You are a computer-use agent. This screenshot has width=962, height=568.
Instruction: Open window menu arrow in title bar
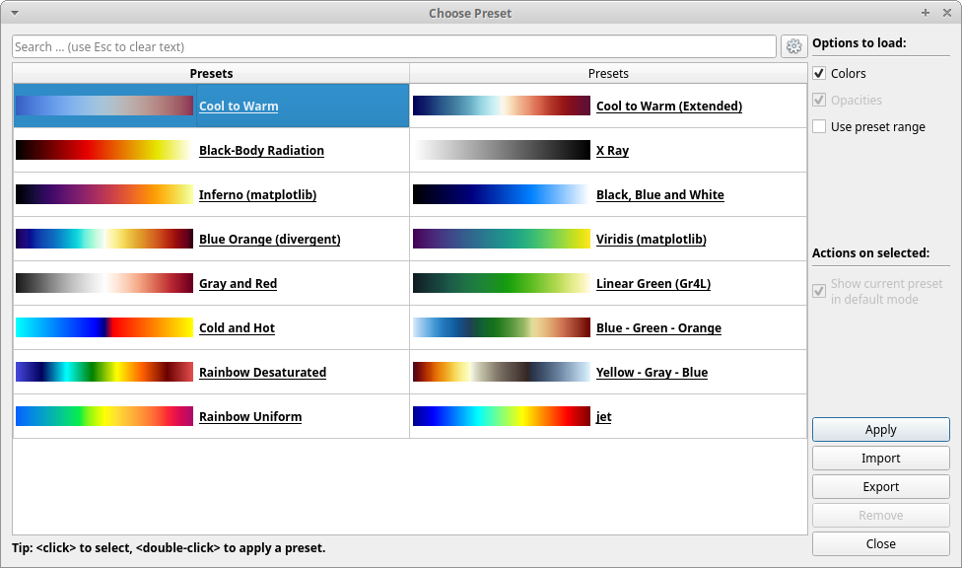tap(15, 13)
